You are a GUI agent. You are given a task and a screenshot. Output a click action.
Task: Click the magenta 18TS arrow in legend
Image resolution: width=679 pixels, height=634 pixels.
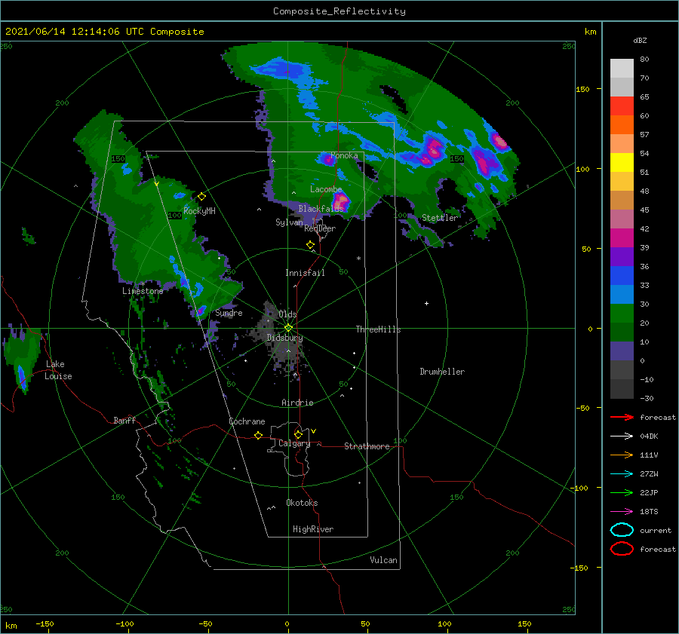(622, 512)
